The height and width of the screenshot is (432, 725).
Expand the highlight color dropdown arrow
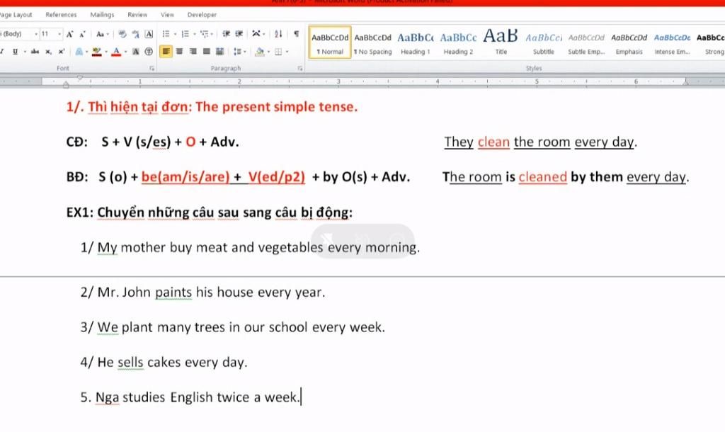point(106,52)
